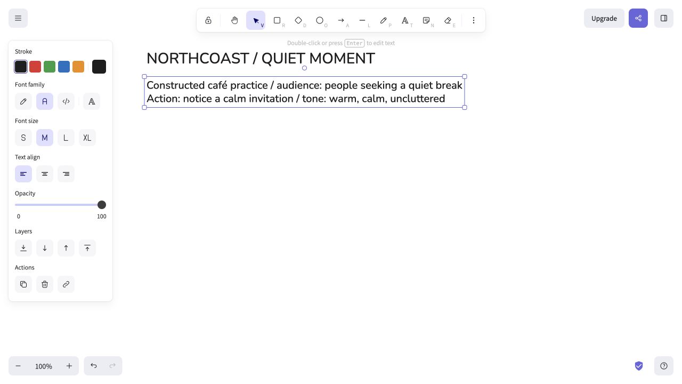Select orange stroke color swatch
This screenshot has height=384, width=682.
pyautogui.click(x=78, y=67)
